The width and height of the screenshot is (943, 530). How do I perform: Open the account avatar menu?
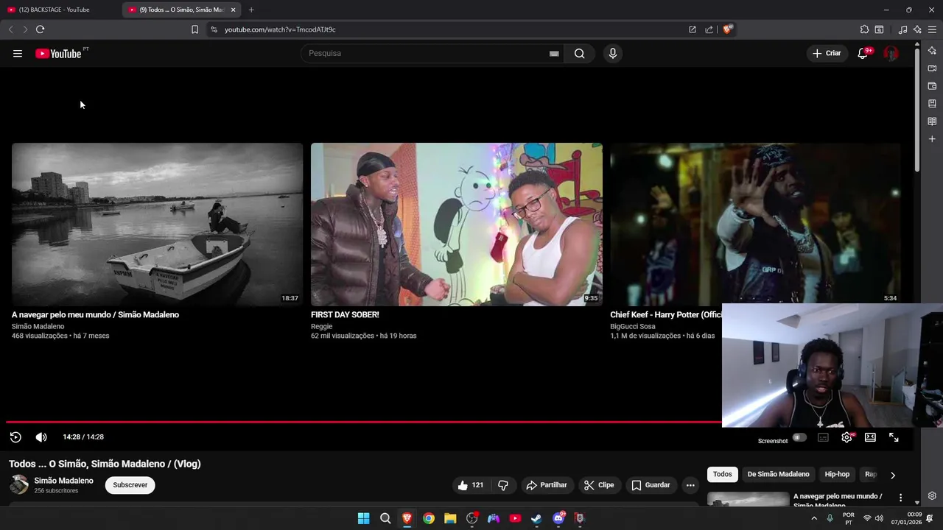891,53
